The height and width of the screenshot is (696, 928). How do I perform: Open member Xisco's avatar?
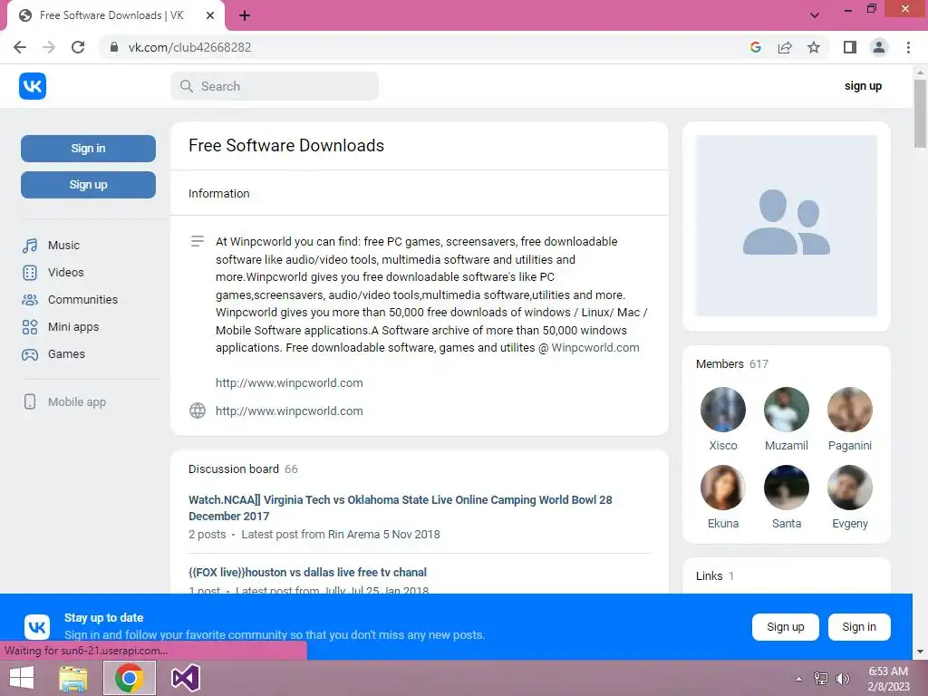coord(723,410)
